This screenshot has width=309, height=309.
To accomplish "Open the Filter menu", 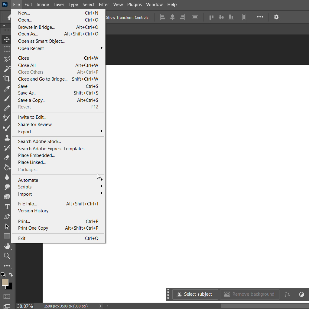I will 104,4.
